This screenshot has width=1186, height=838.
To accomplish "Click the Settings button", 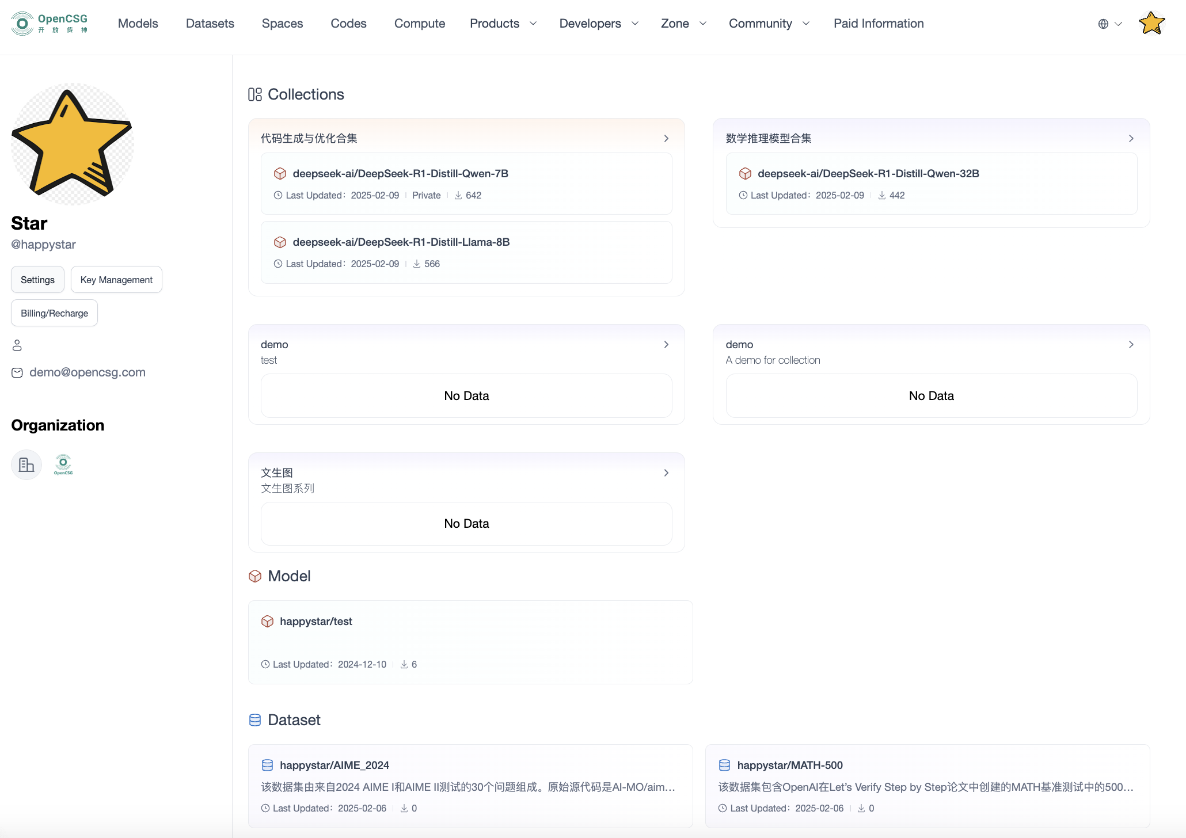I will tap(37, 280).
